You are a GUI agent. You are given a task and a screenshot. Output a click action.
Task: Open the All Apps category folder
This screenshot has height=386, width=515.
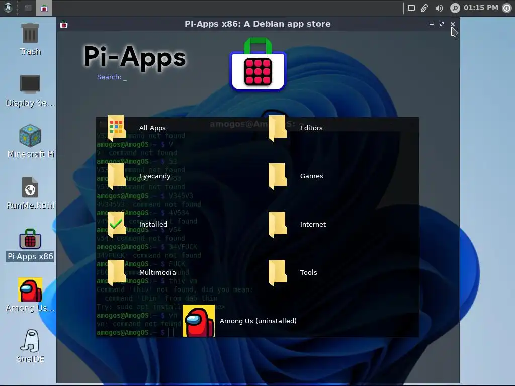(116, 128)
